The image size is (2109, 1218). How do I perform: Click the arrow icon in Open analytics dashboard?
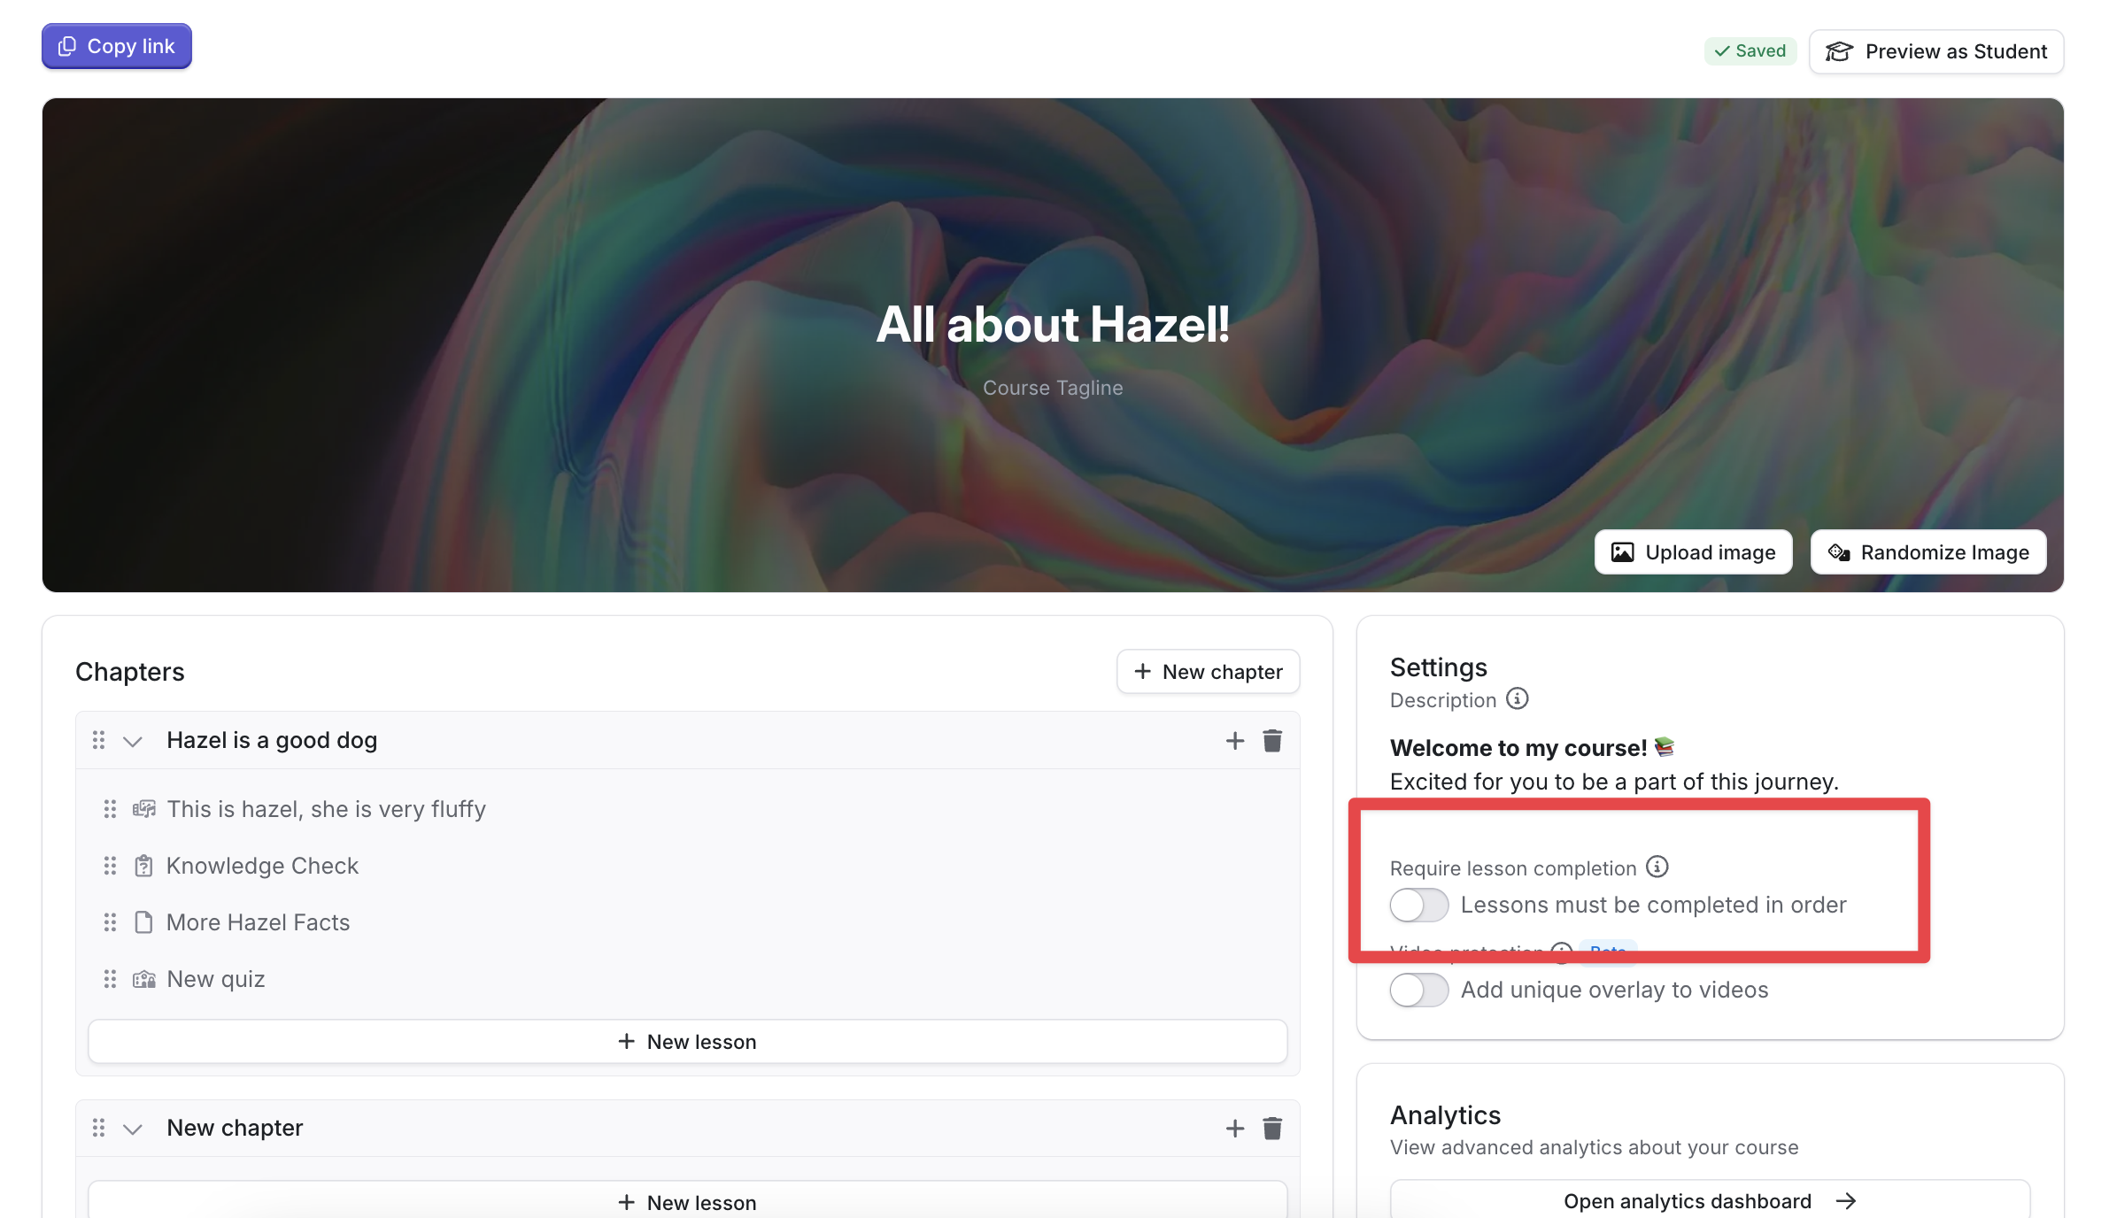(1847, 1200)
